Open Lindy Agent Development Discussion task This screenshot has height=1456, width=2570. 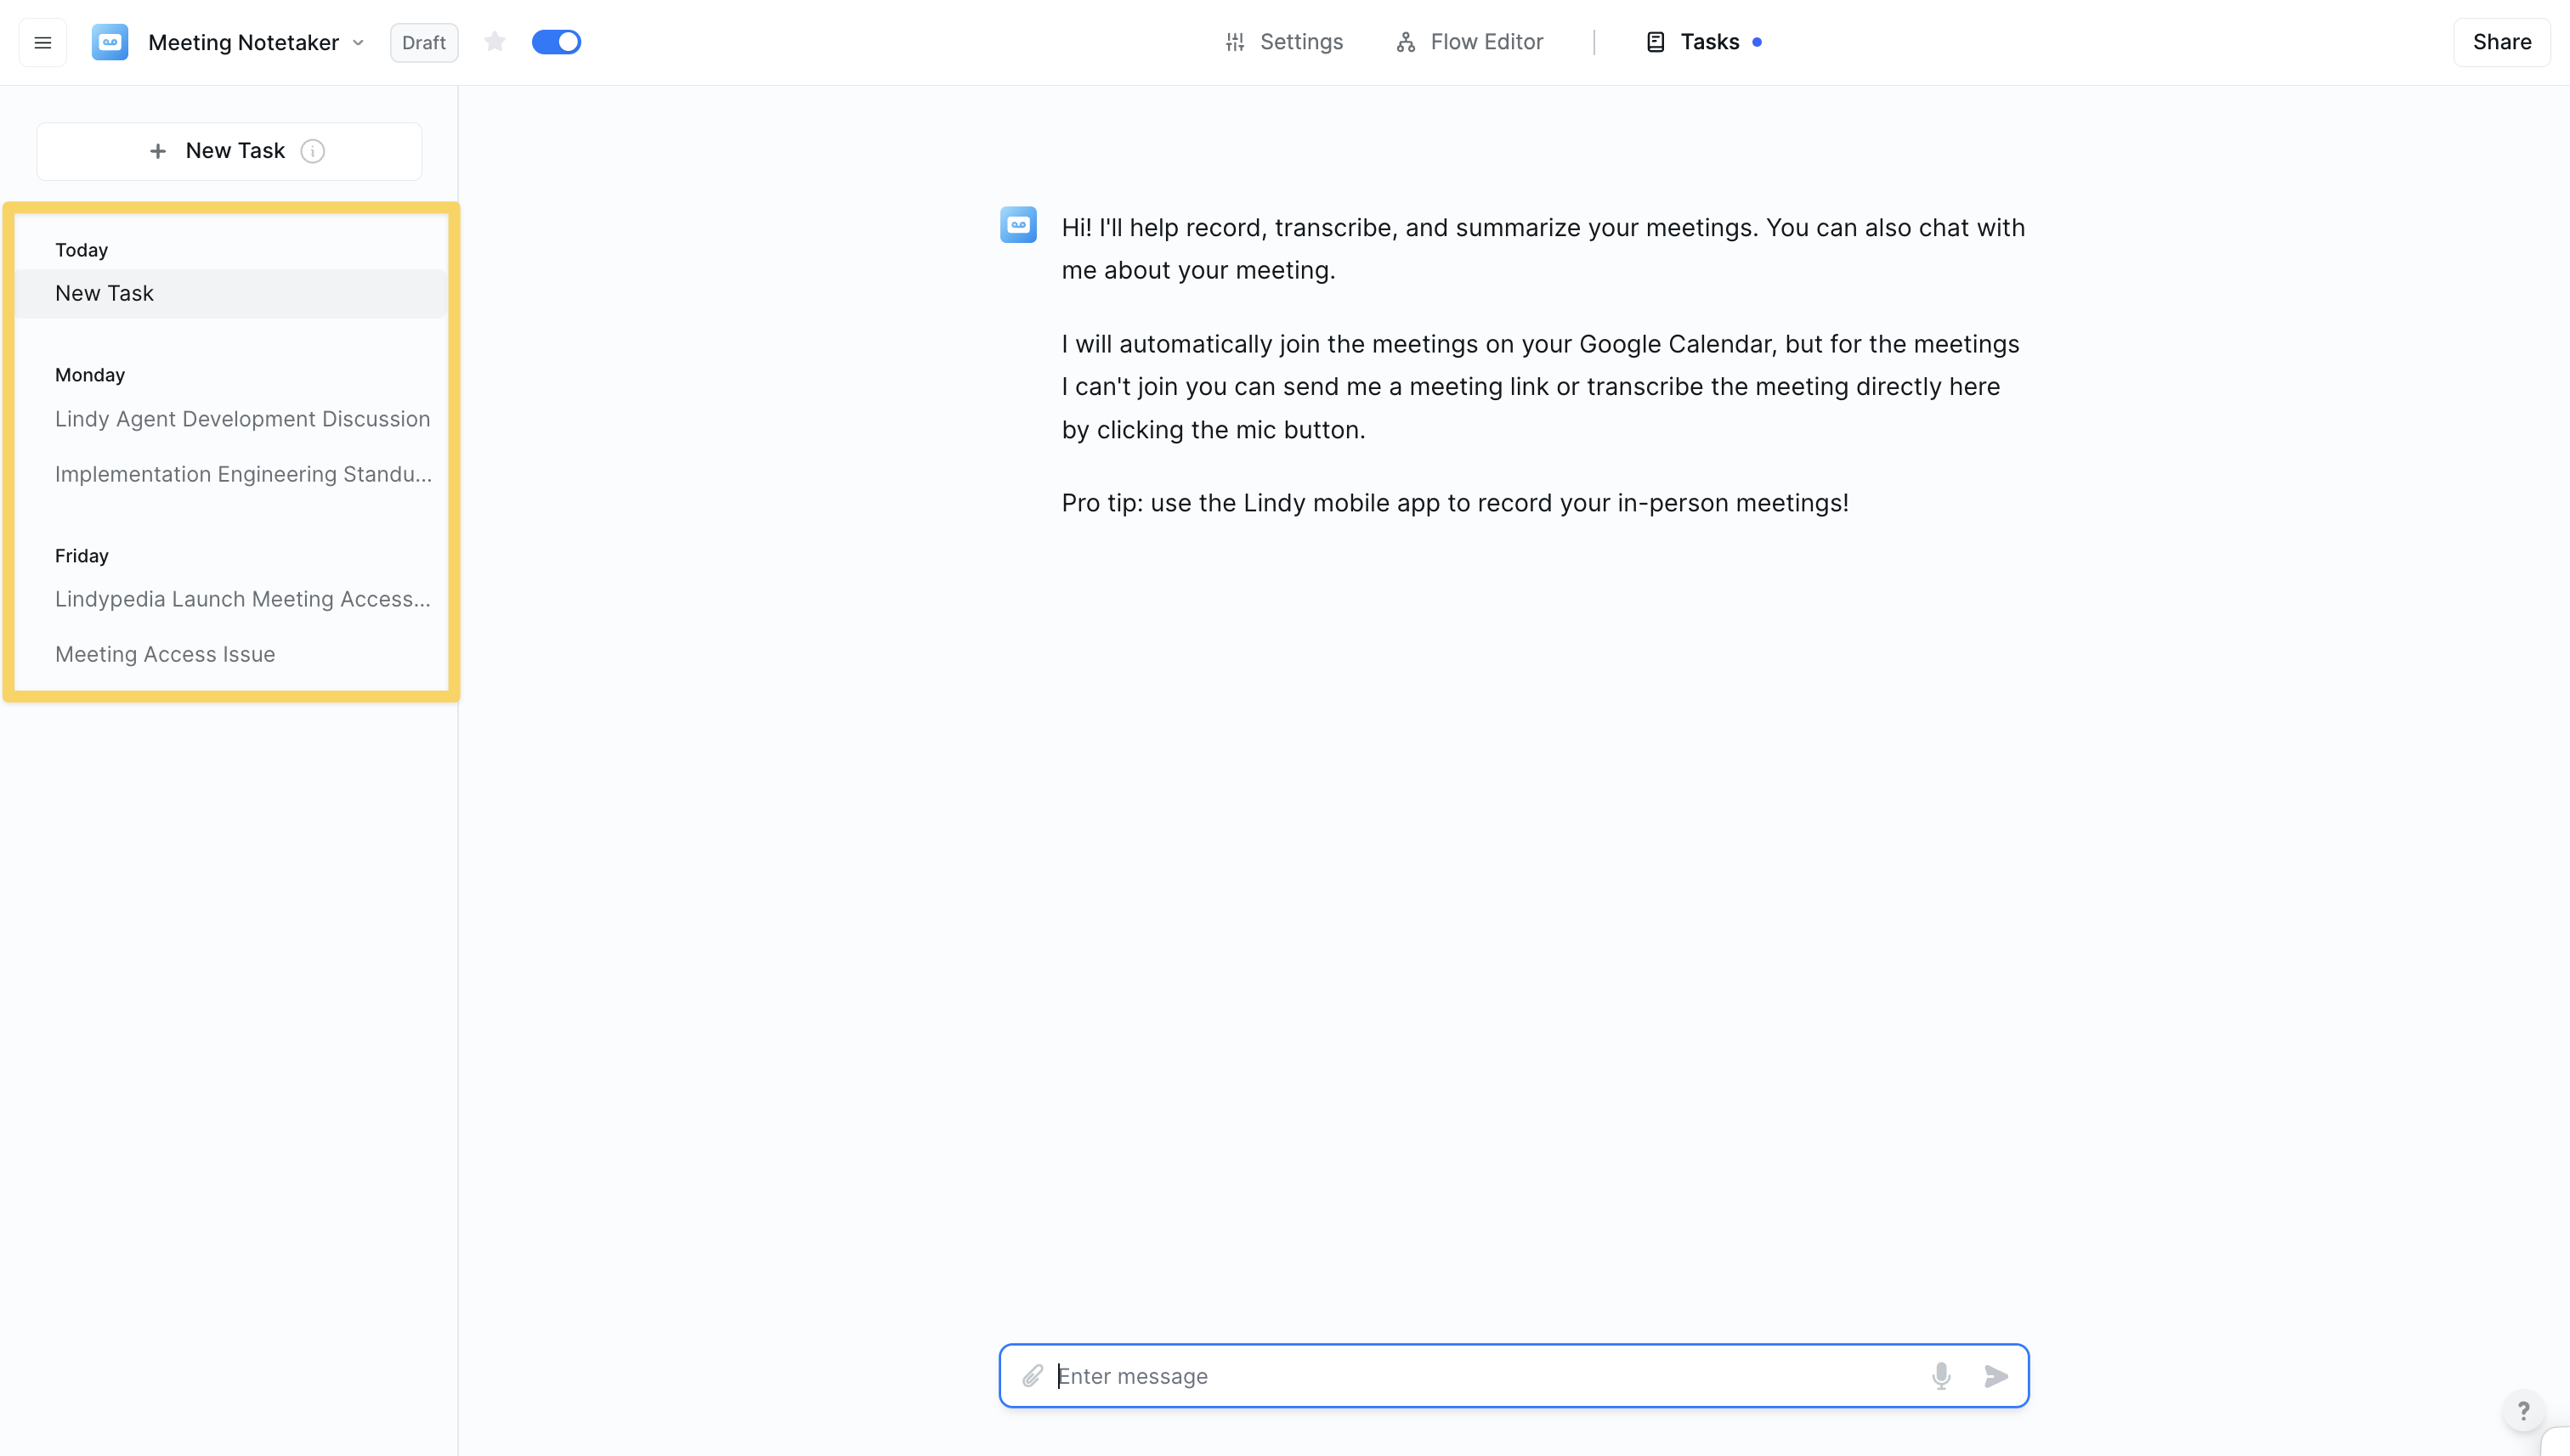click(242, 419)
